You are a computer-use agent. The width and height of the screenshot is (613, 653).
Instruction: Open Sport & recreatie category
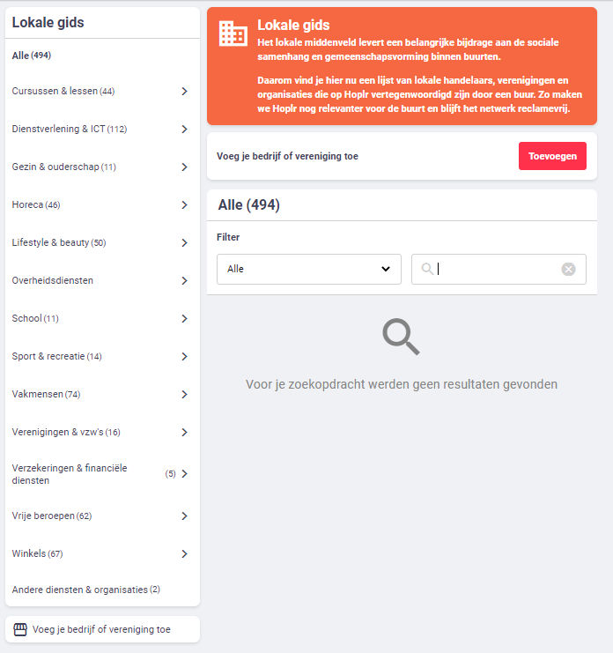pos(56,356)
